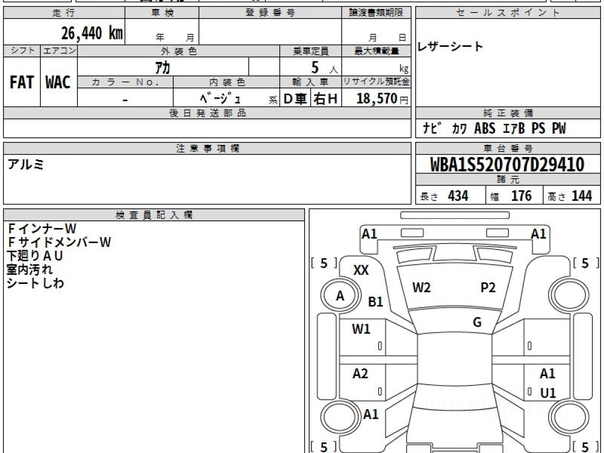The image size is (604, 453).
Task: Click the 車検 header cell
Action: 162,14
